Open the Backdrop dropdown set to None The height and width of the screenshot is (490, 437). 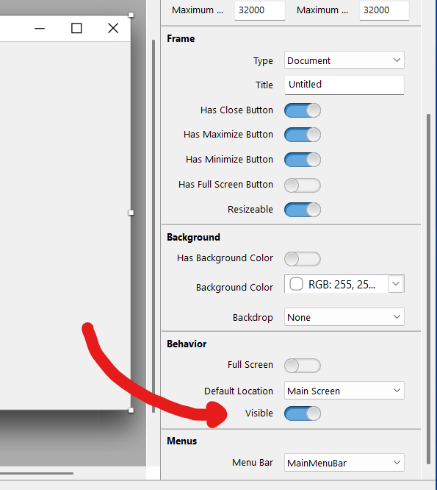[x=344, y=317]
